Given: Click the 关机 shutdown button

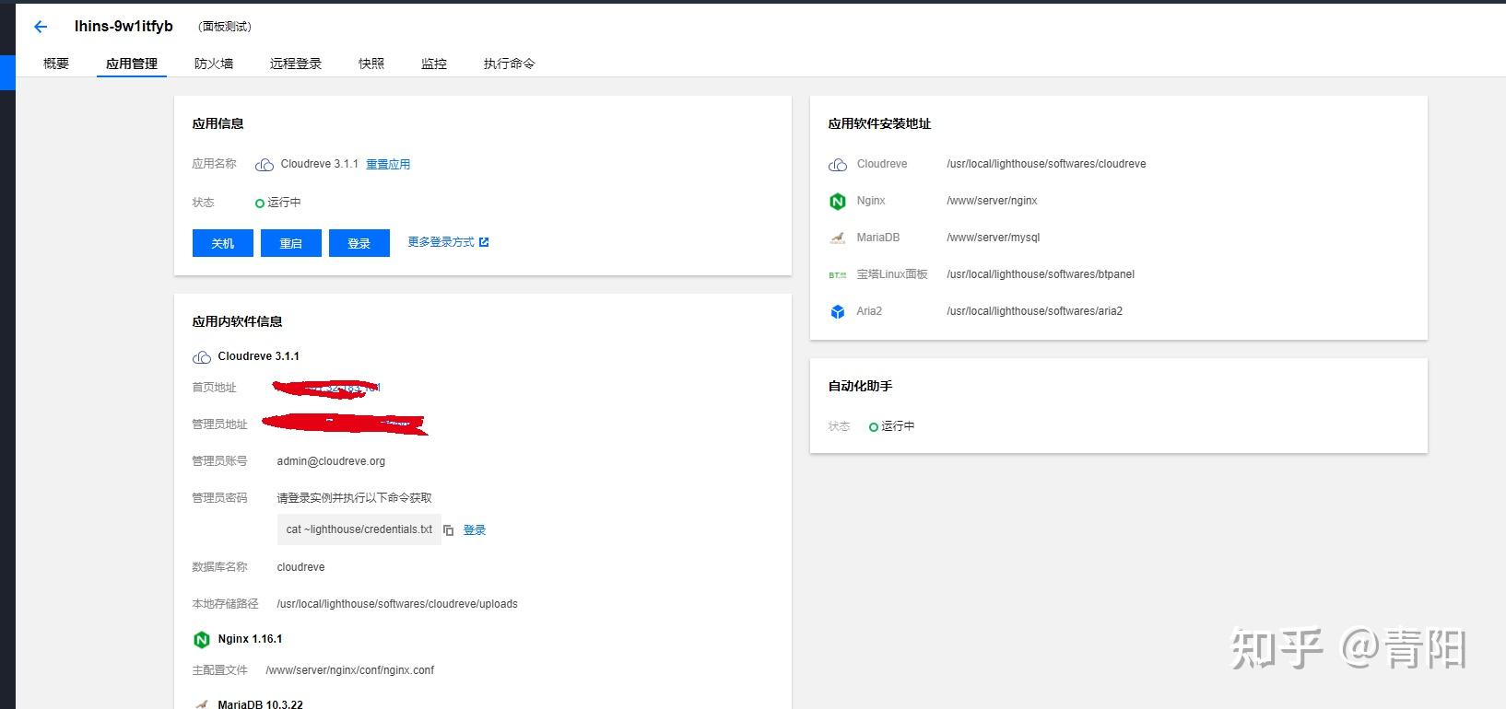Looking at the screenshot, I should (223, 243).
